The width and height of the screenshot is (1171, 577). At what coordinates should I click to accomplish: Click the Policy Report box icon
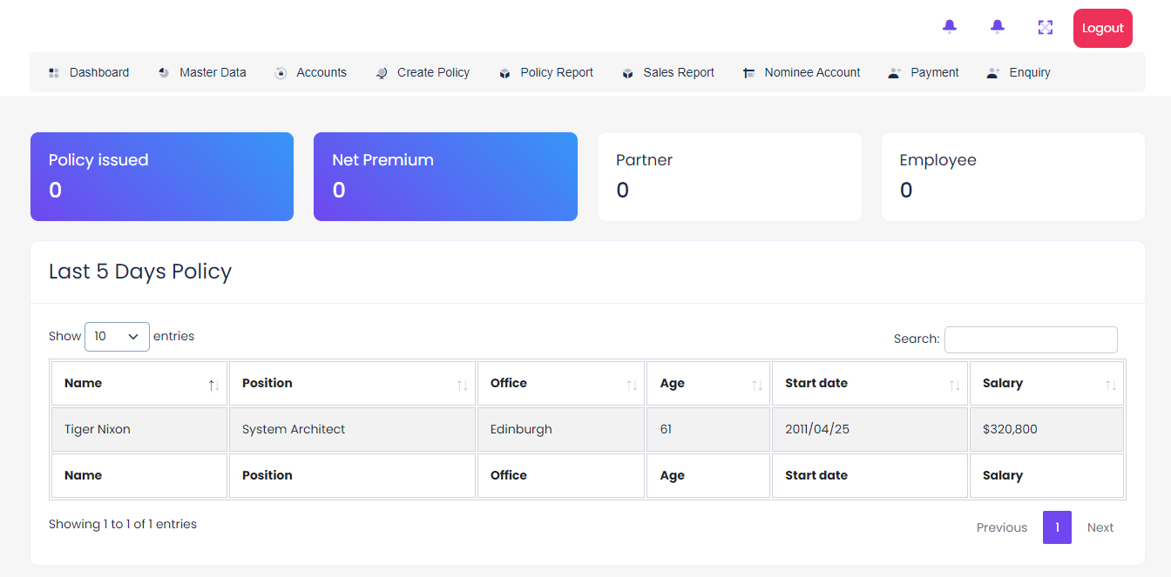point(504,73)
